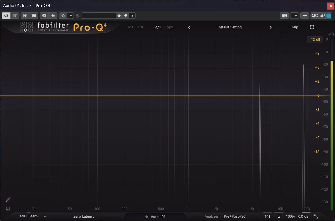Go to next preset with right chevron

pos(270,27)
